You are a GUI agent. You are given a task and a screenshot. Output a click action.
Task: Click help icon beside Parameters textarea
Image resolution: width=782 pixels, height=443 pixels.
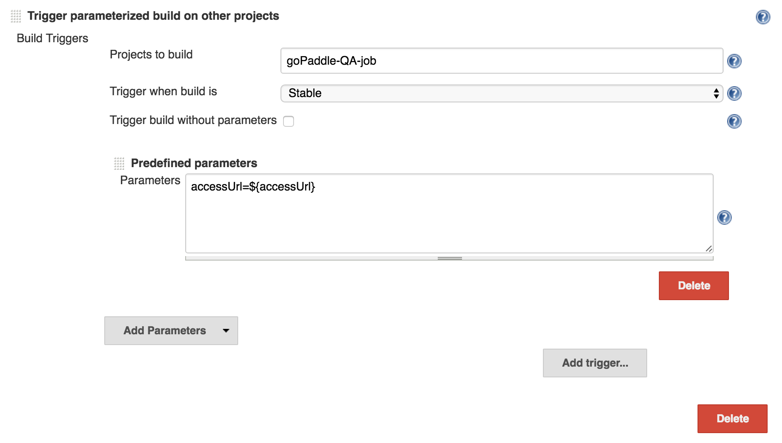coord(724,217)
